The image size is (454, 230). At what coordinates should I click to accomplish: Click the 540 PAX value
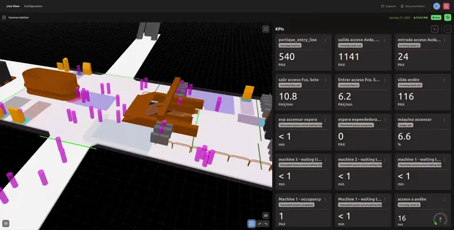point(287,57)
